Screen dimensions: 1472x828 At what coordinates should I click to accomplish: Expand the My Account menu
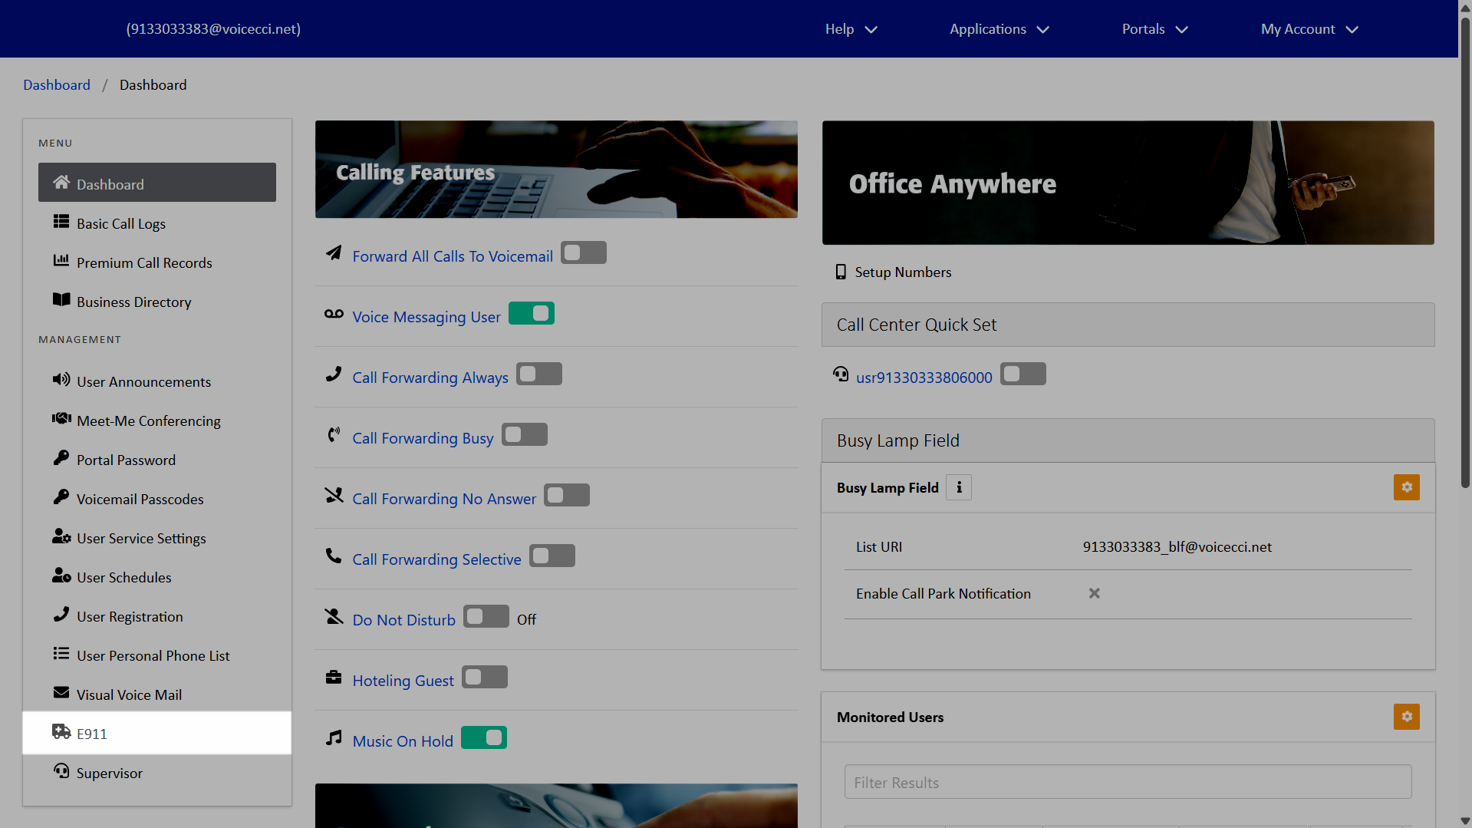click(x=1309, y=29)
